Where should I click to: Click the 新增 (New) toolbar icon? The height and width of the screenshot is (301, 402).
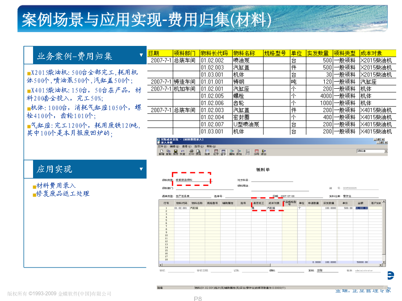[x=162, y=153]
